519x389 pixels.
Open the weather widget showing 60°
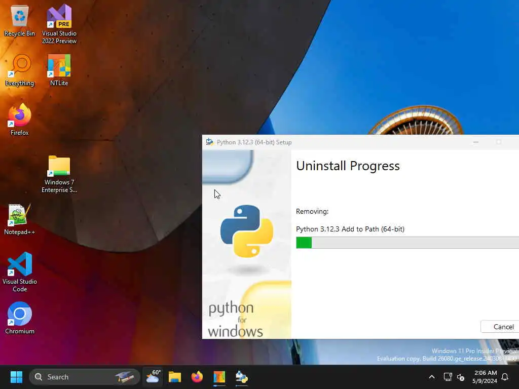153,377
